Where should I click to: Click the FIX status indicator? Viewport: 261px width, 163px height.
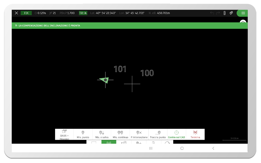pyautogui.click(x=26, y=13)
